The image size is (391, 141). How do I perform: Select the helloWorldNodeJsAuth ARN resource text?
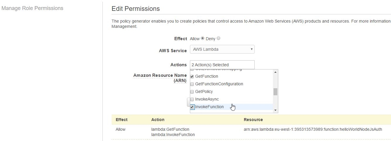click(313, 129)
